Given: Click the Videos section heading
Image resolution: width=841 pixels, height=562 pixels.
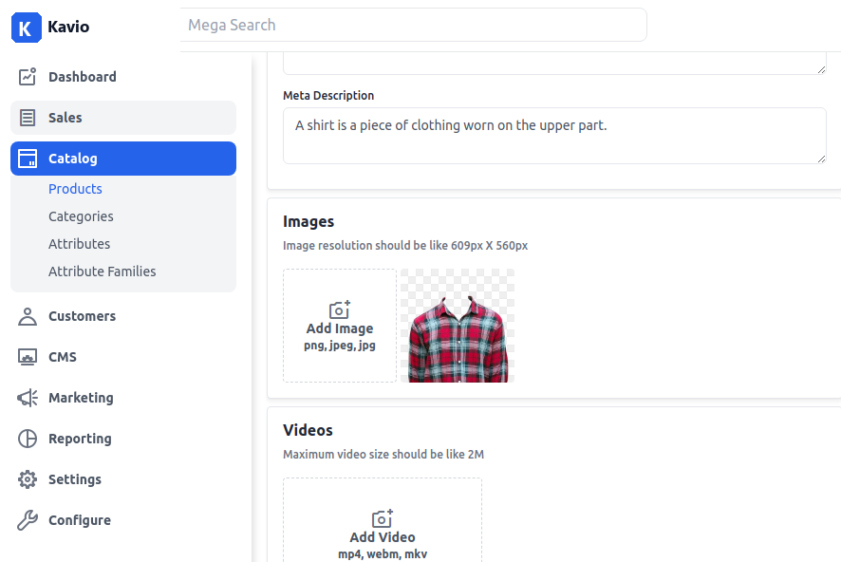Looking at the screenshot, I should coord(308,430).
